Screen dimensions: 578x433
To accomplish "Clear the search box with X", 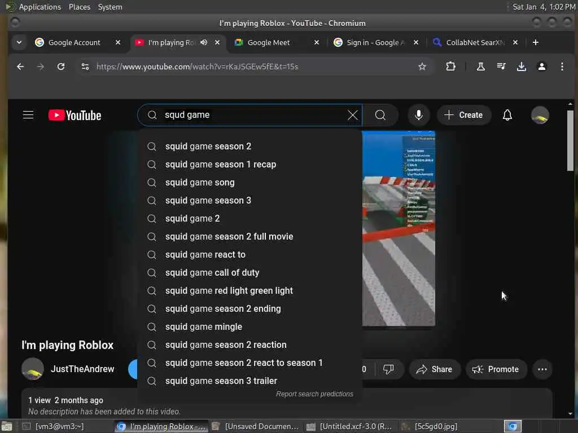I will tap(352, 115).
